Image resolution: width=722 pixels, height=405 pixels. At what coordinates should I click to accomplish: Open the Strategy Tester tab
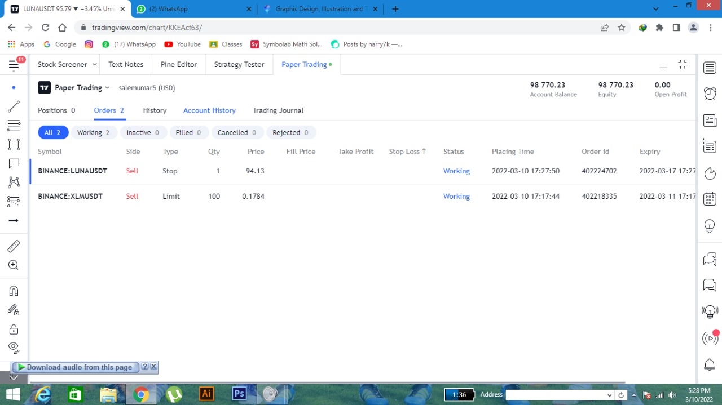[239, 65]
